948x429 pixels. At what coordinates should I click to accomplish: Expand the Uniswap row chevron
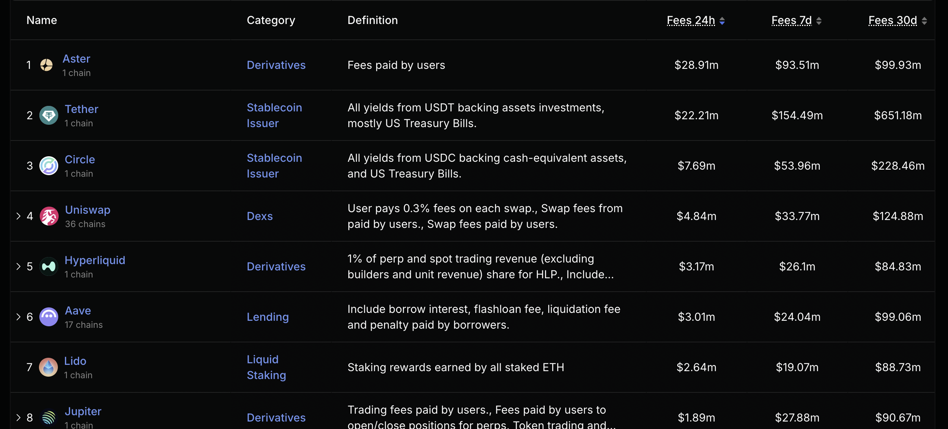click(18, 216)
